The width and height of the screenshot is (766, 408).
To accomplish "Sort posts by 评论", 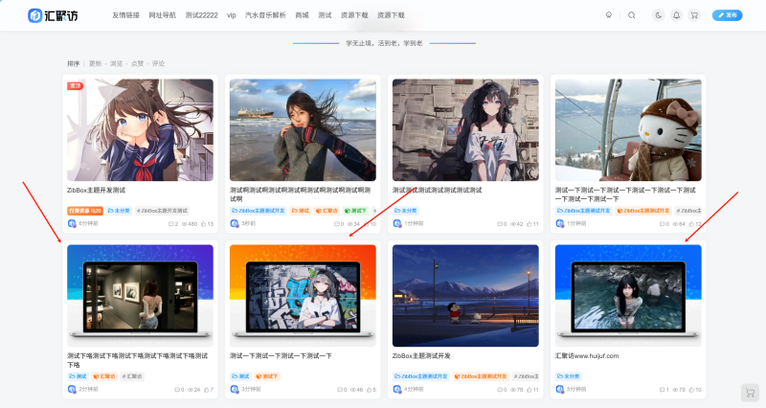I will click(x=158, y=63).
